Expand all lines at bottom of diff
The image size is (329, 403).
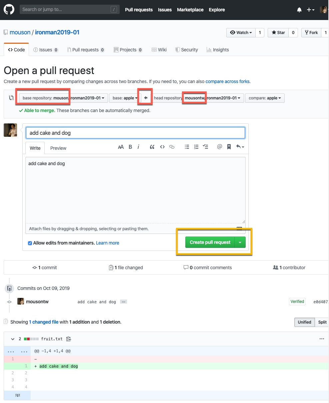(x=17, y=395)
